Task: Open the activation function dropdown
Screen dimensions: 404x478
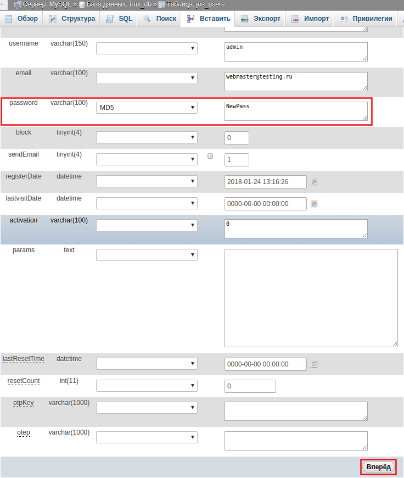Action: (x=147, y=225)
